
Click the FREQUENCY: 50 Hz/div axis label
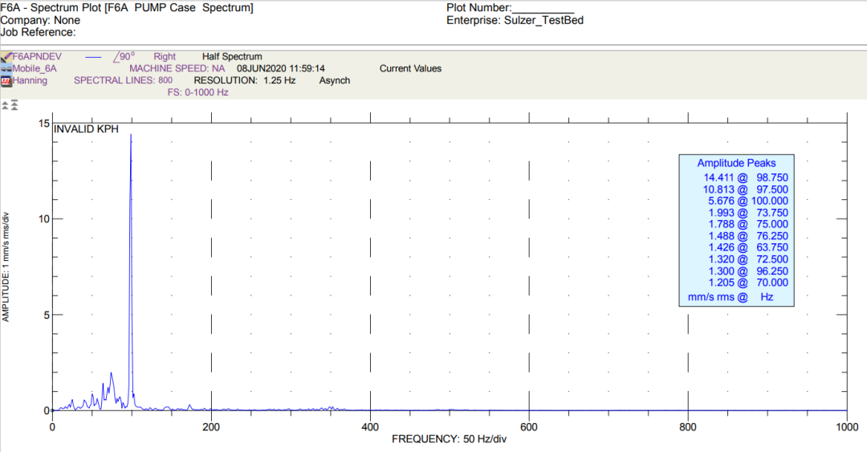click(449, 439)
